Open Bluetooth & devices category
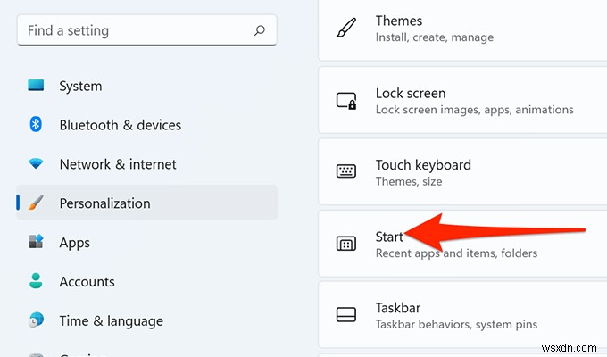This screenshot has height=357, width=607. click(147, 125)
